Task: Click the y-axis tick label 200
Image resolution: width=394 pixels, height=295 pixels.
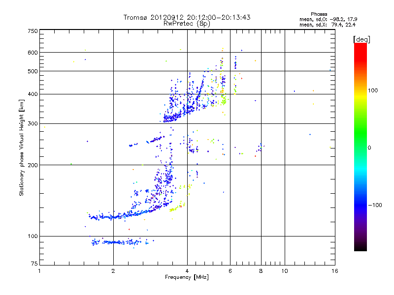Action: point(33,165)
